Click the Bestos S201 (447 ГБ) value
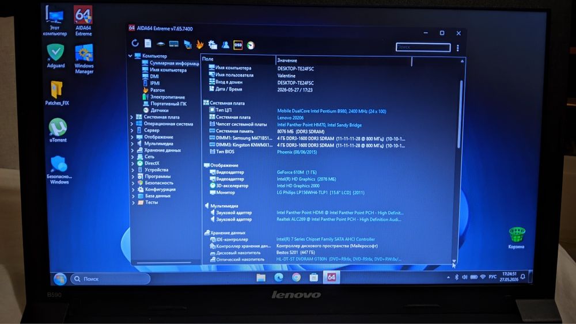Viewport: 576px width, 324px height. tap(295, 253)
